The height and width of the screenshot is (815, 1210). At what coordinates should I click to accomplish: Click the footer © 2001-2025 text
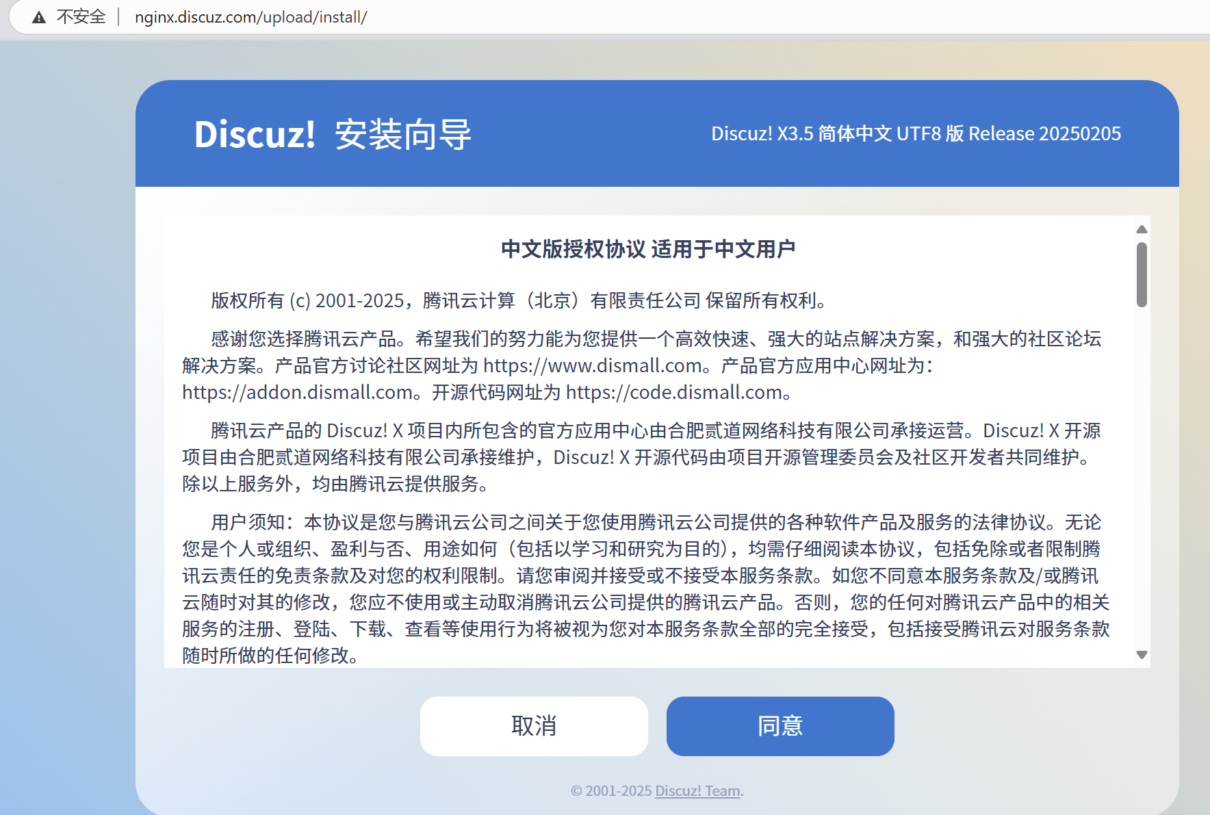tap(611, 791)
